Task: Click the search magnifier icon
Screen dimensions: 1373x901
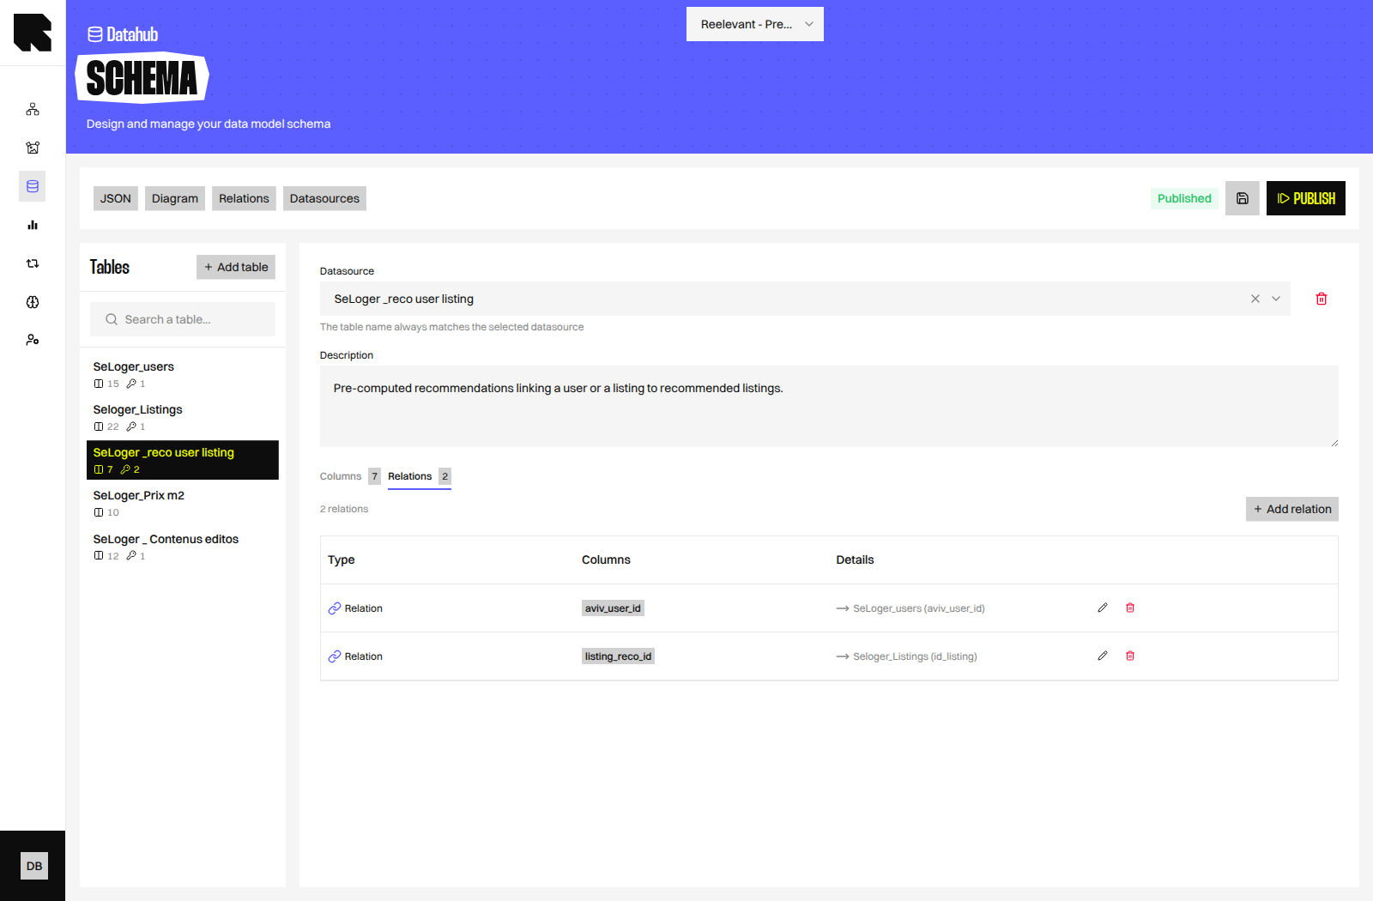Action: (x=112, y=319)
